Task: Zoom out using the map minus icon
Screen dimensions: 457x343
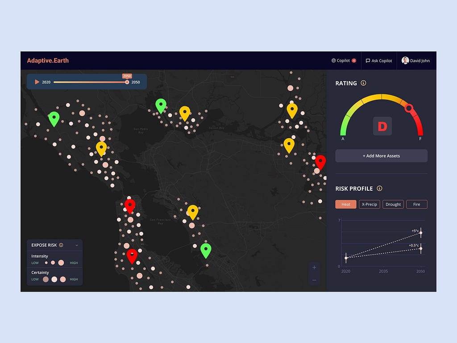Action: click(x=314, y=280)
